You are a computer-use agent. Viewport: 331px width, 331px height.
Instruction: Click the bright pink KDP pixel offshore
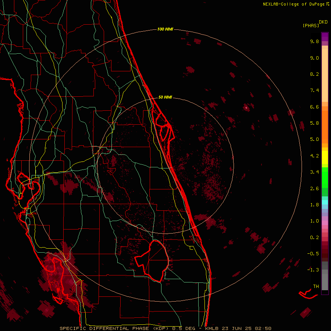[x=246, y=108]
